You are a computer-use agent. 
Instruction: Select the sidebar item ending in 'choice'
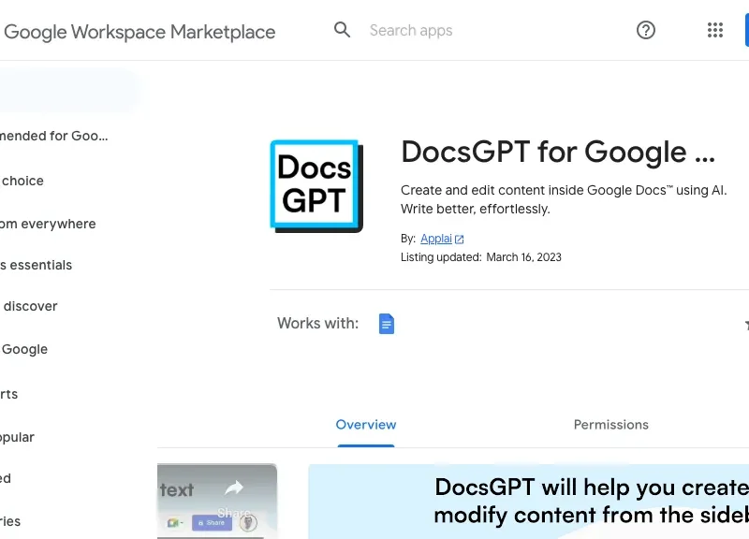(22, 181)
